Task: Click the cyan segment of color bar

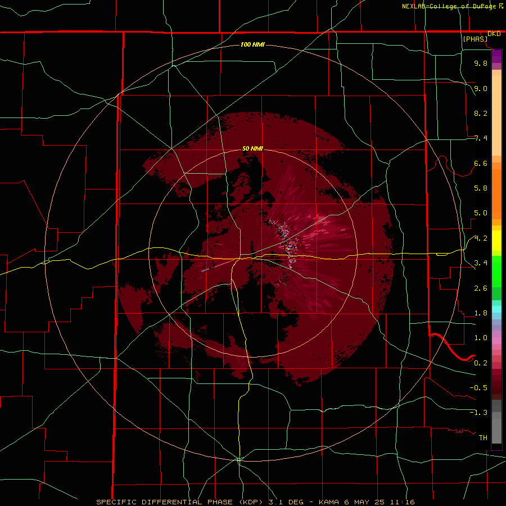Action: point(496,309)
